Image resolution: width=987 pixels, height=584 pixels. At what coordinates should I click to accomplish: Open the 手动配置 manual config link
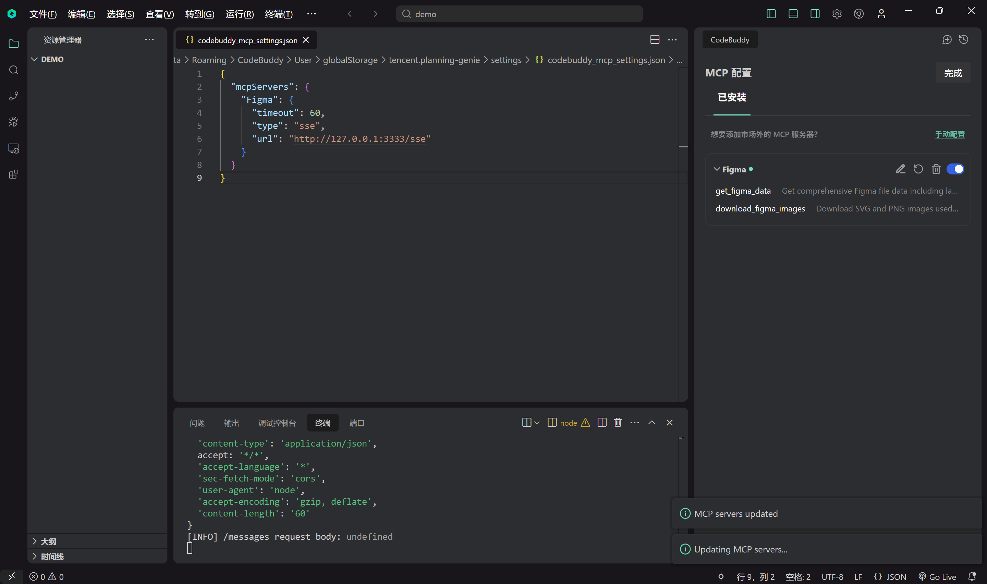tap(950, 134)
